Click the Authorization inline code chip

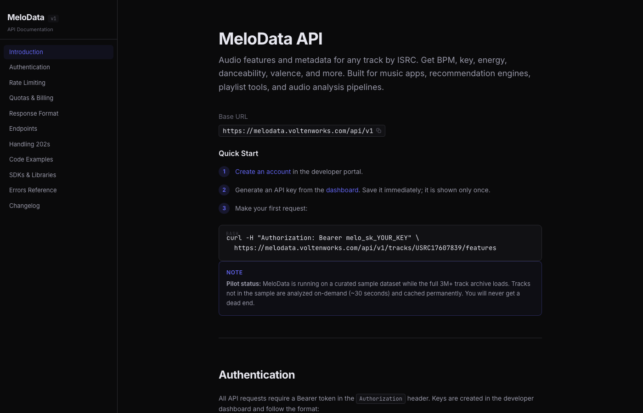pos(380,398)
